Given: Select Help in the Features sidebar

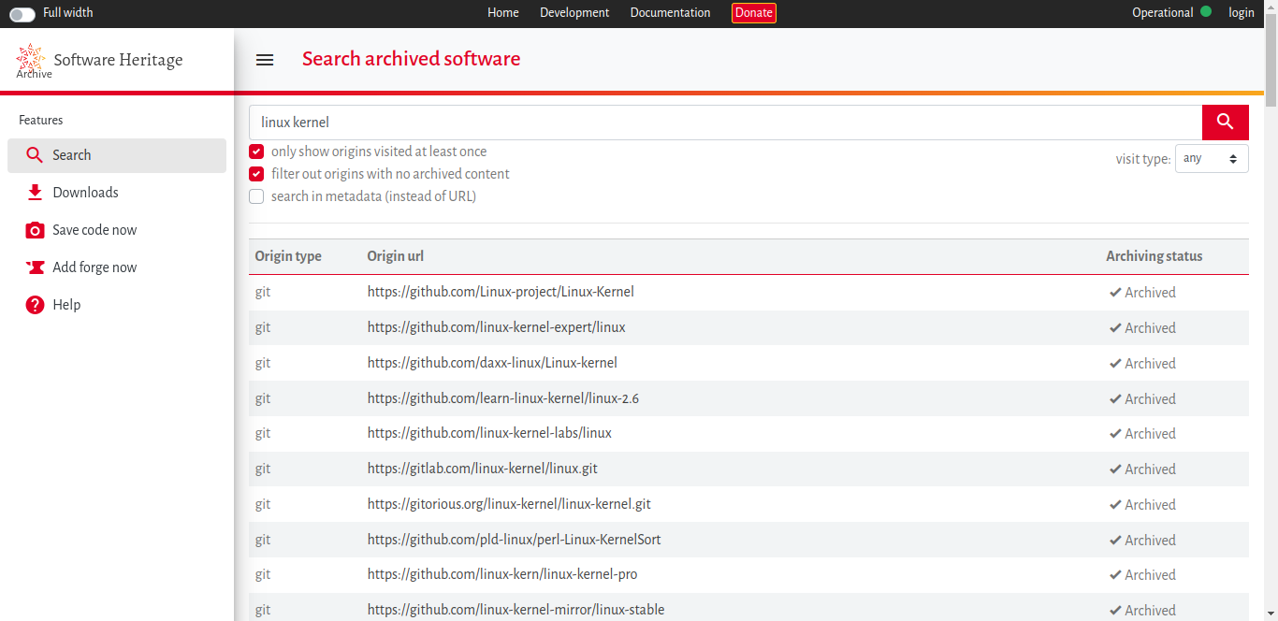Looking at the screenshot, I should (x=117, y=305).
